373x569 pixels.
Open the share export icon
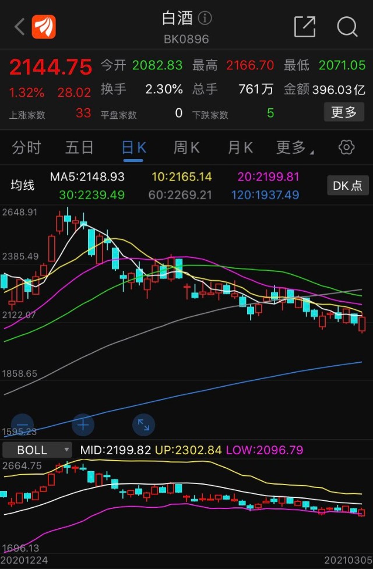click(304, 26)
